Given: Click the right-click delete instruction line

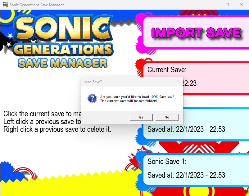Looking at the screenshot, I should [57, 129].
